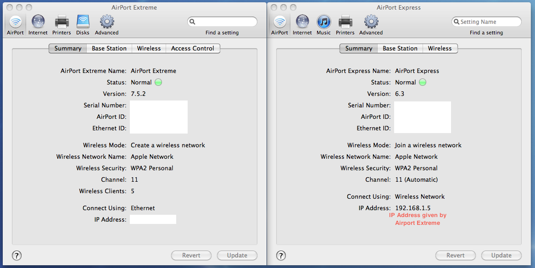Screen dimensions: 535x268
Task: Switch to Base Station tab in AirPort Extreme
Action: click(109, 49)
